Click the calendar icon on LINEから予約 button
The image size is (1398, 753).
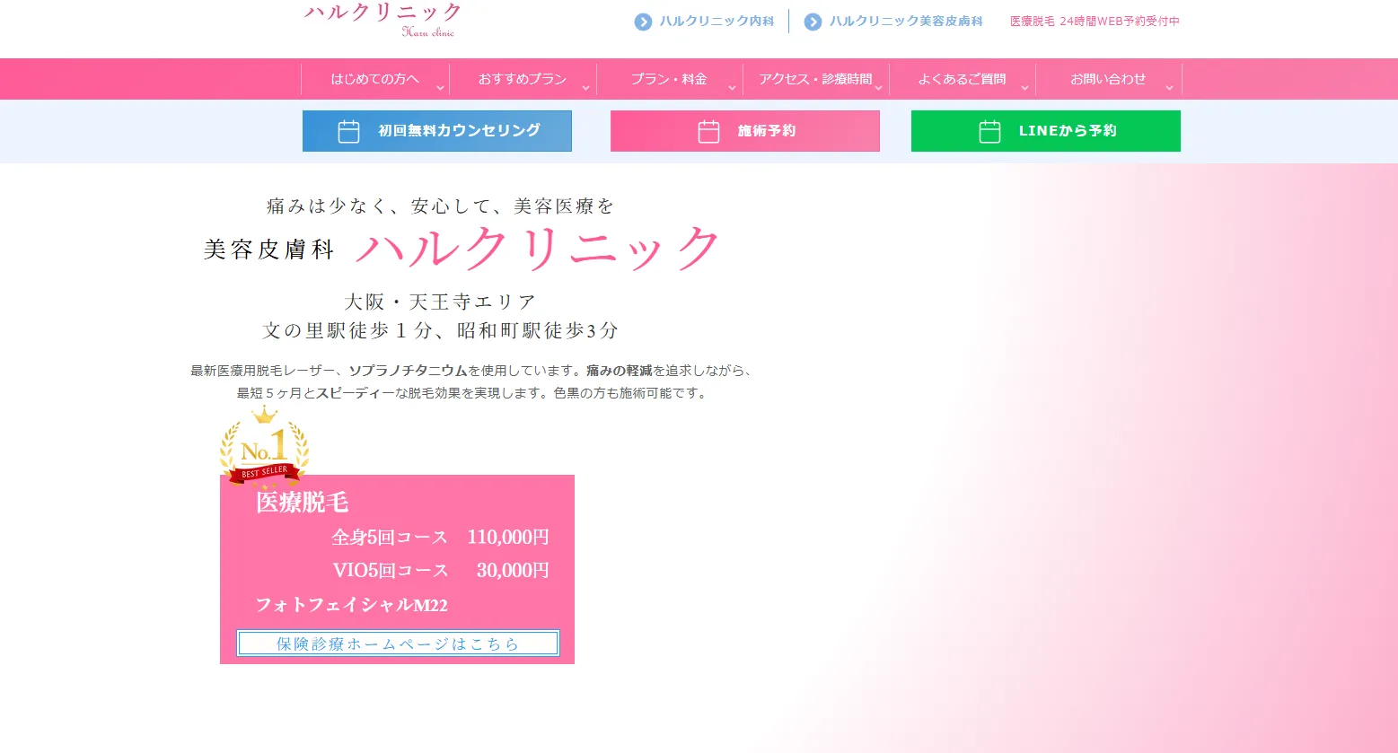pyautogui.click(x=989, y=132)
